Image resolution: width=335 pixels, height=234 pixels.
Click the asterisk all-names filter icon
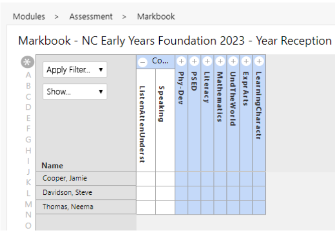[28, 62]
